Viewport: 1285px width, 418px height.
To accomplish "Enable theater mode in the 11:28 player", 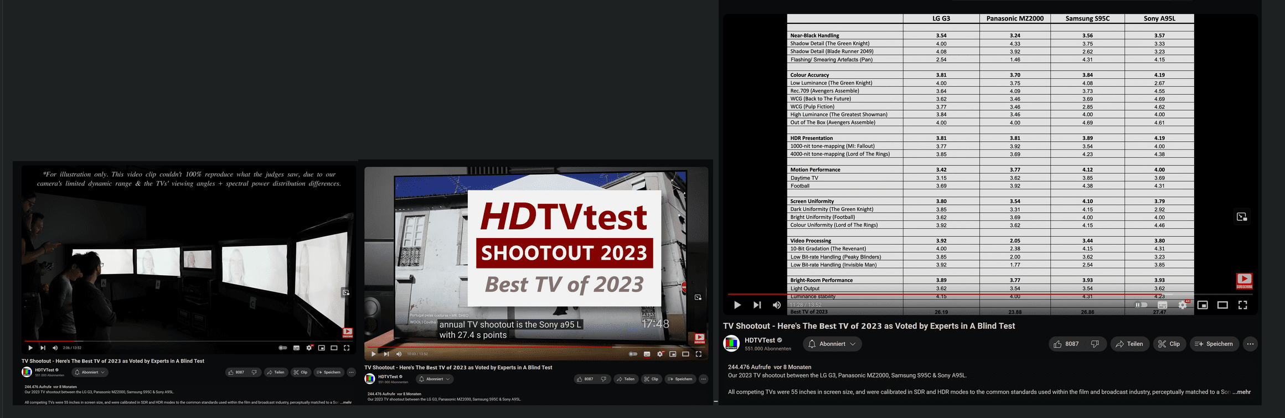I will pyautogui.click(x=1222, y=305).
